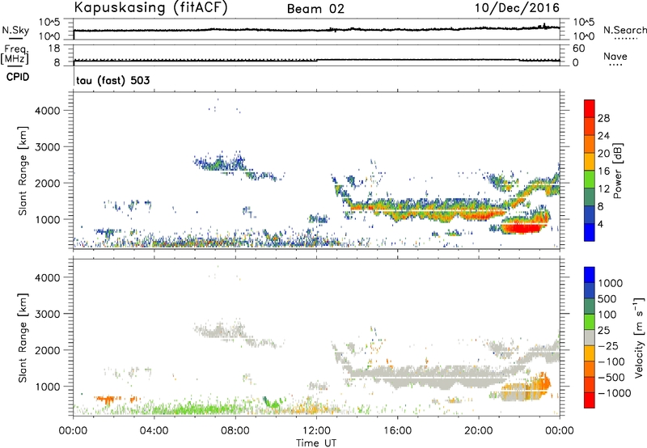The width and height of the screenshot is (647, 448).
Task: Click the "2000" range tick in velocity panel
Action: click(x=47, y=350)
